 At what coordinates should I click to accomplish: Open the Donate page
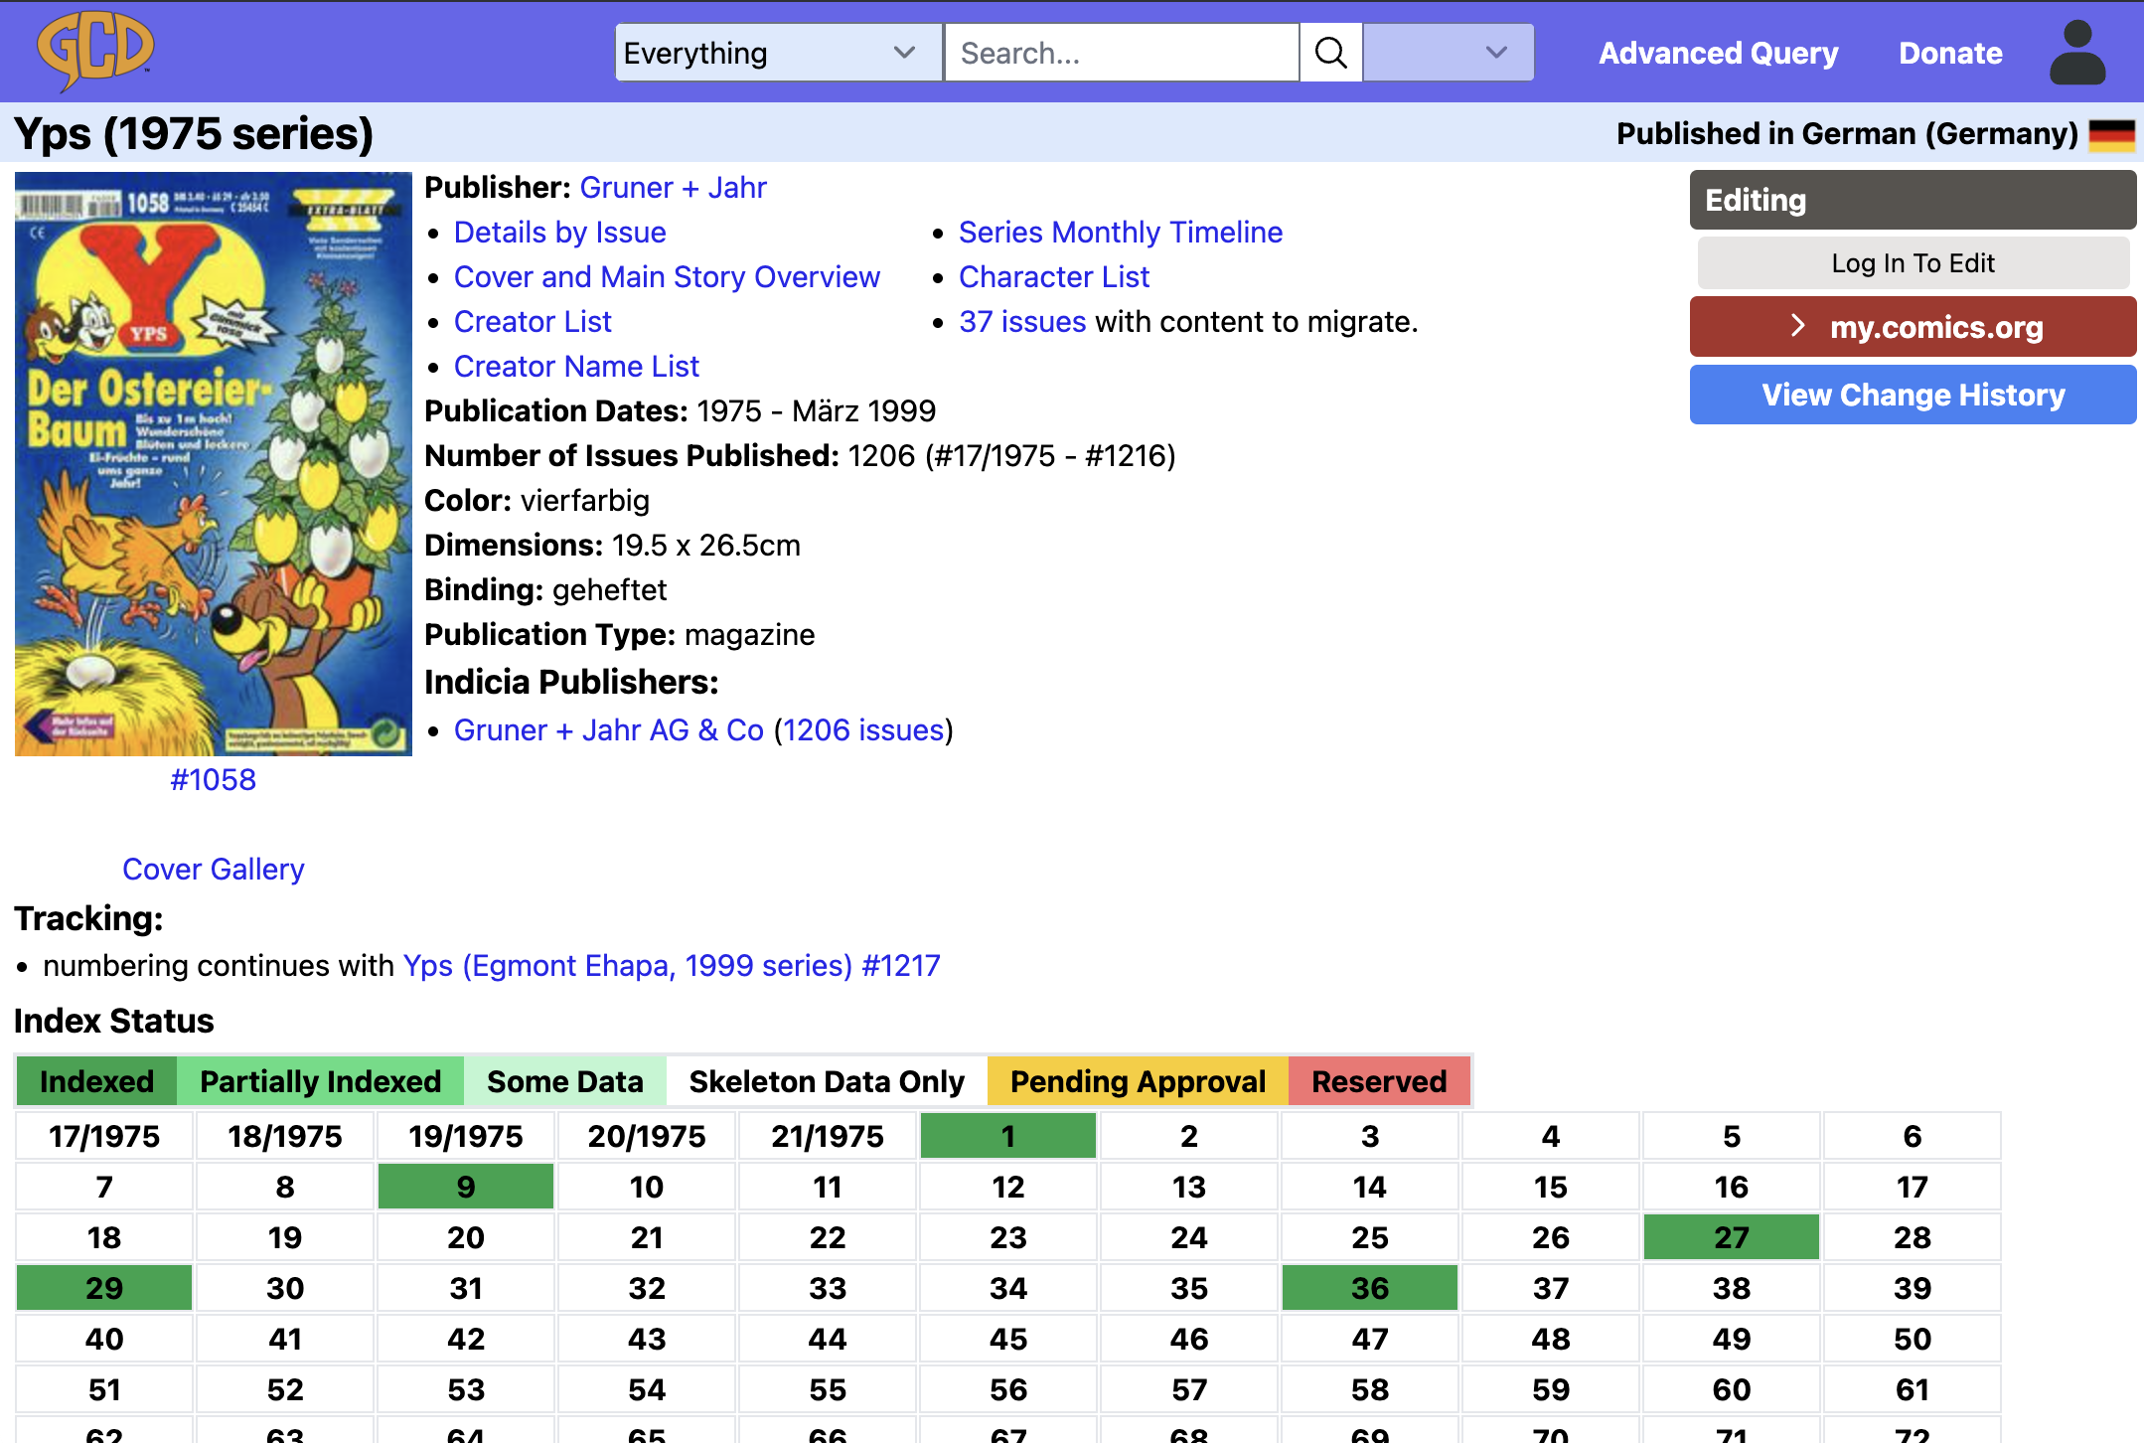tap(1950, 53)
